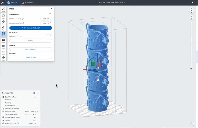Zoom in with the plus button
Screen dimensions: 198x128
(x=191, y=16)
